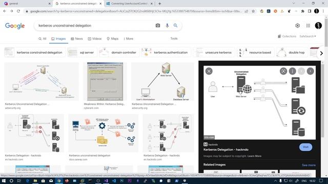Click the camera search-by-image icon

point(158,26)
